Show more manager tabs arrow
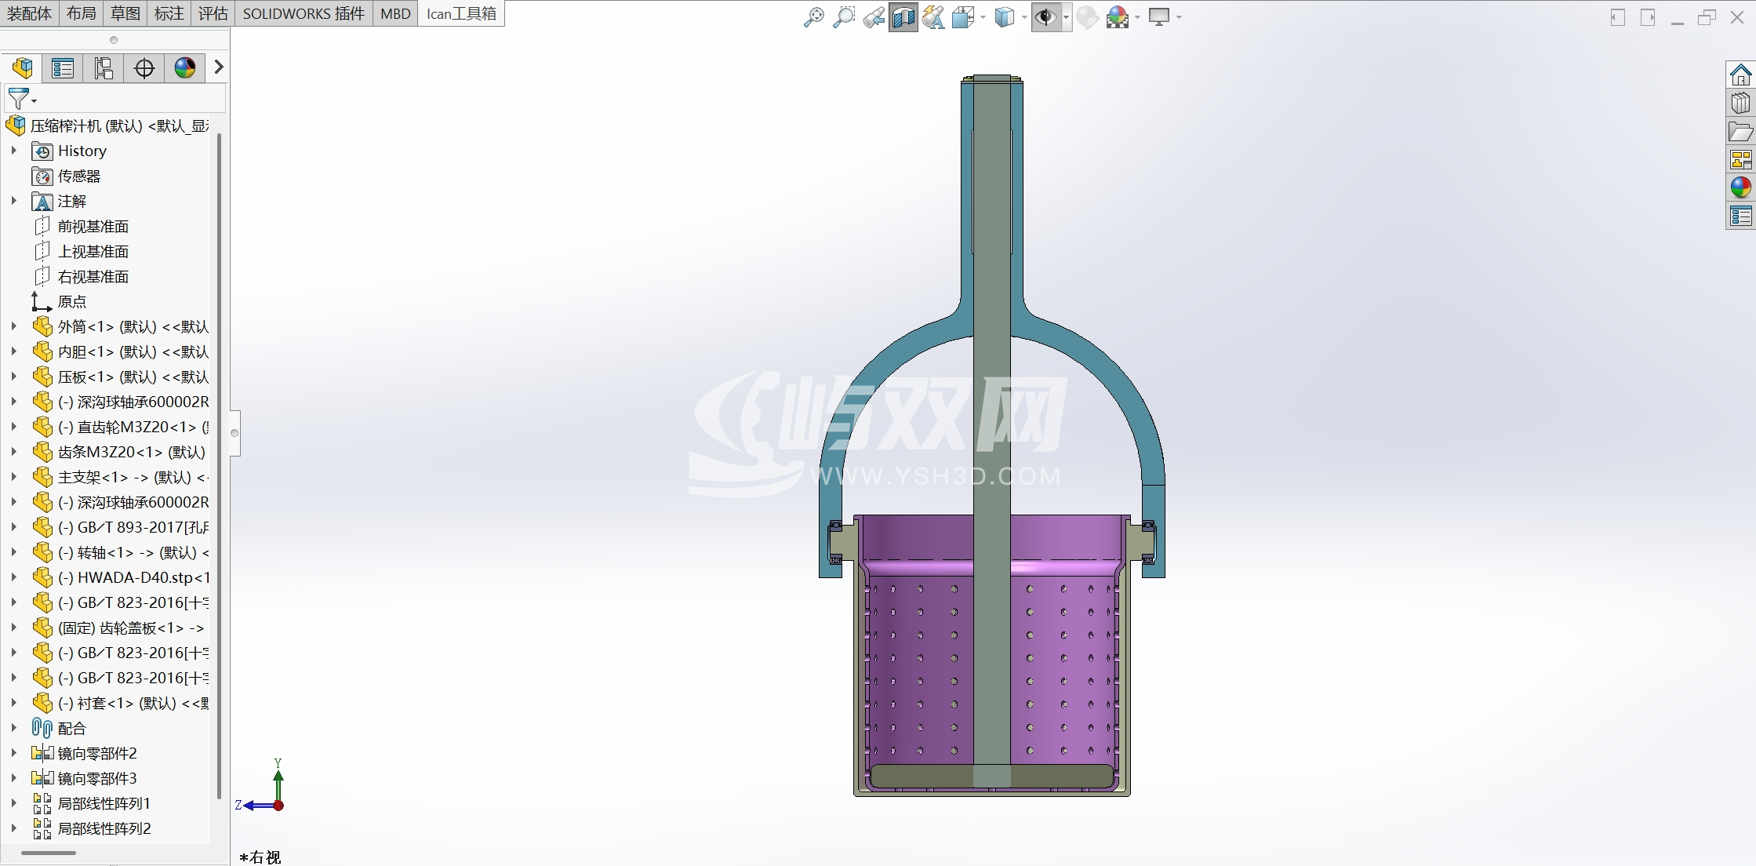This screenshot has height=866, width=1756. [219, 67]
